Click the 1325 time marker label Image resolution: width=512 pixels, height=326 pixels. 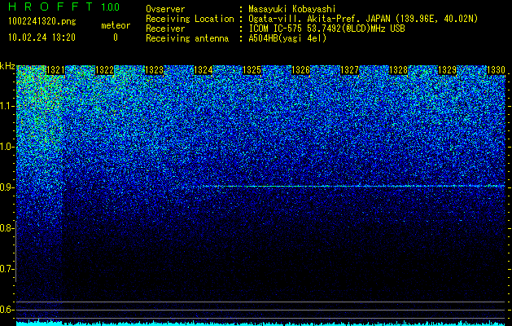pos(252,70)
